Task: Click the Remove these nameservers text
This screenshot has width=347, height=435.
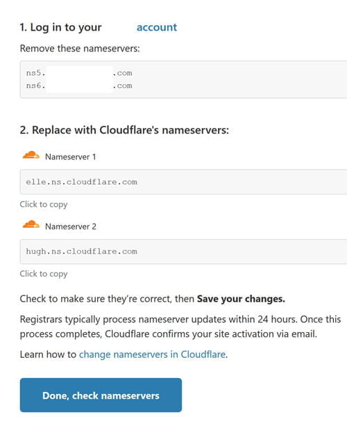Action: [80, 49]
